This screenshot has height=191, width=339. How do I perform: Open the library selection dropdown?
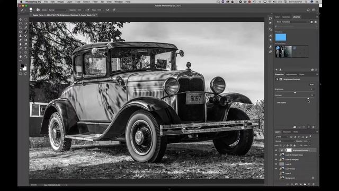(292, 22)
